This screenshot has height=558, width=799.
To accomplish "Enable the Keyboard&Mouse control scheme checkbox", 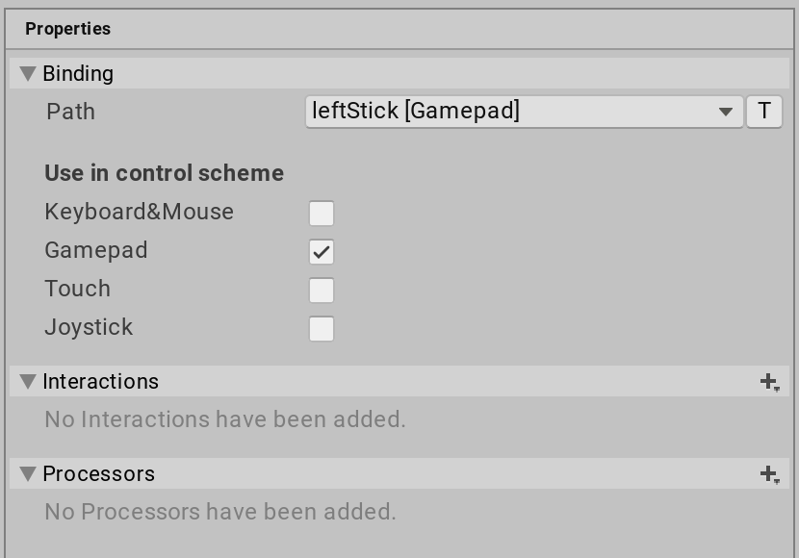I will click(x=322, y=213).
